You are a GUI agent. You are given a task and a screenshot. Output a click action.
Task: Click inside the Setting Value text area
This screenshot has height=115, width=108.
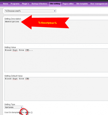coord(56,60)
